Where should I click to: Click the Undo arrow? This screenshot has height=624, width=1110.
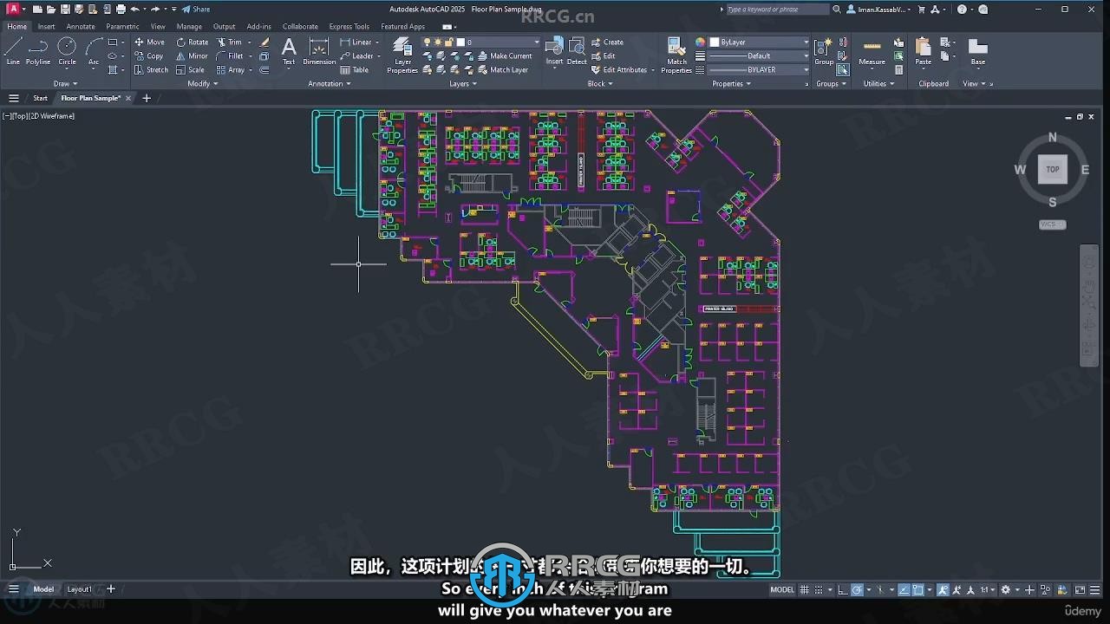134,9
